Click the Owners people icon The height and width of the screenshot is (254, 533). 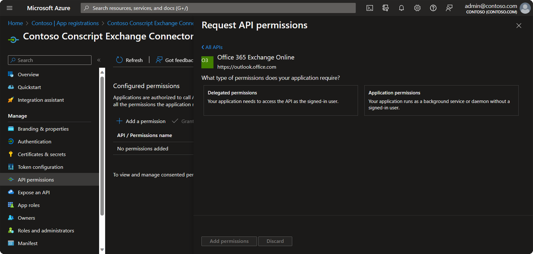(x=11, y=218)
